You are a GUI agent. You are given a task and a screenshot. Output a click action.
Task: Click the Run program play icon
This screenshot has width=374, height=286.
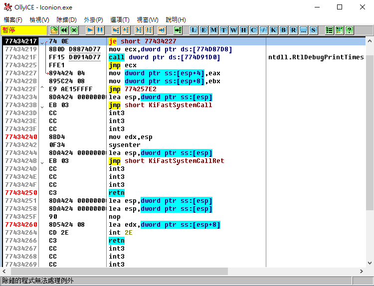click(x=90, y=30)
